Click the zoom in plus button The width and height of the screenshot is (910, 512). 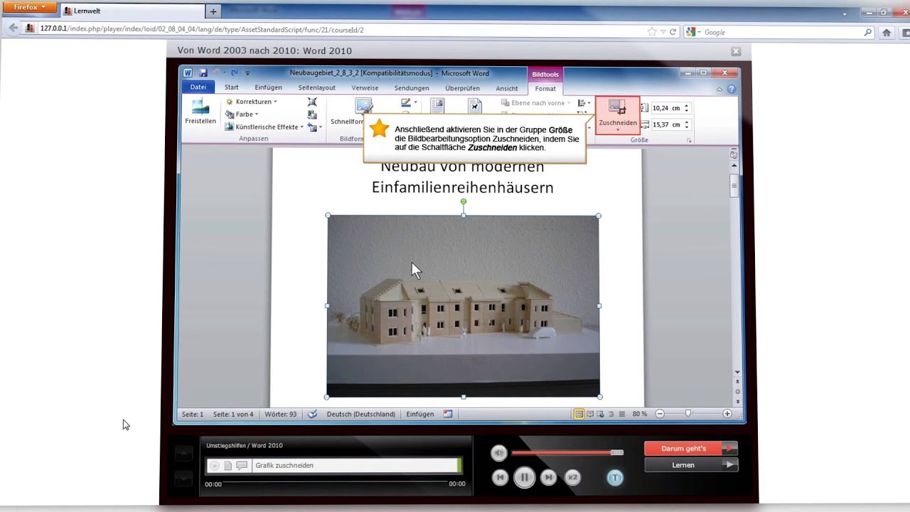tap(727, 414)
